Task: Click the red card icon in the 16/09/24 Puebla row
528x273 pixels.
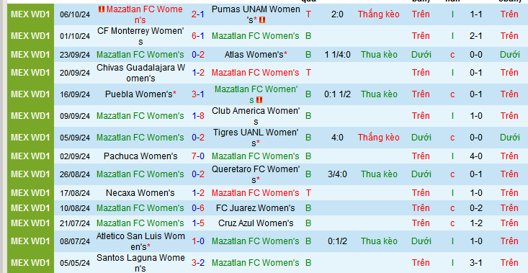Action: [259, 100]
